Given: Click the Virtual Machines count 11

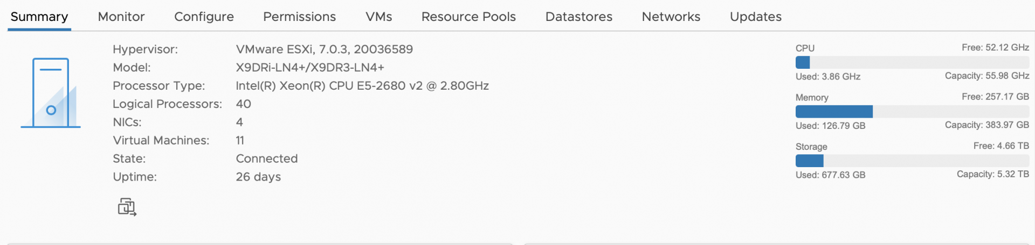Looking at the screenshot, I should pos(240,140).
